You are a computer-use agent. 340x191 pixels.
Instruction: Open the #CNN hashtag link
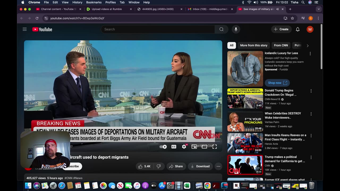[69, 178]
